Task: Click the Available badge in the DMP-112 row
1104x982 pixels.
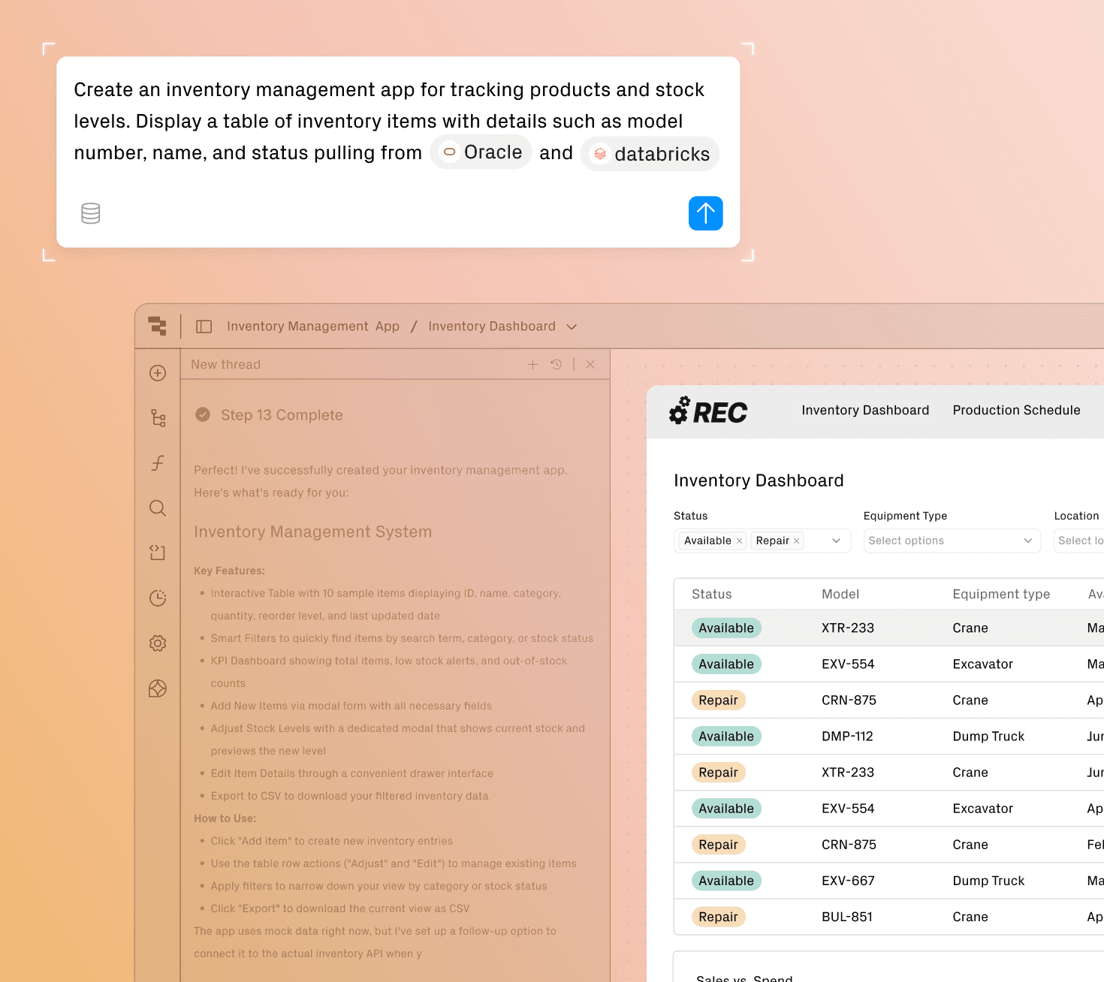Action: [726, 736]
